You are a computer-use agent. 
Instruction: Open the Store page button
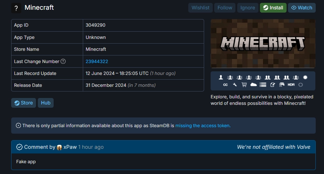click(x=23, y=103)
